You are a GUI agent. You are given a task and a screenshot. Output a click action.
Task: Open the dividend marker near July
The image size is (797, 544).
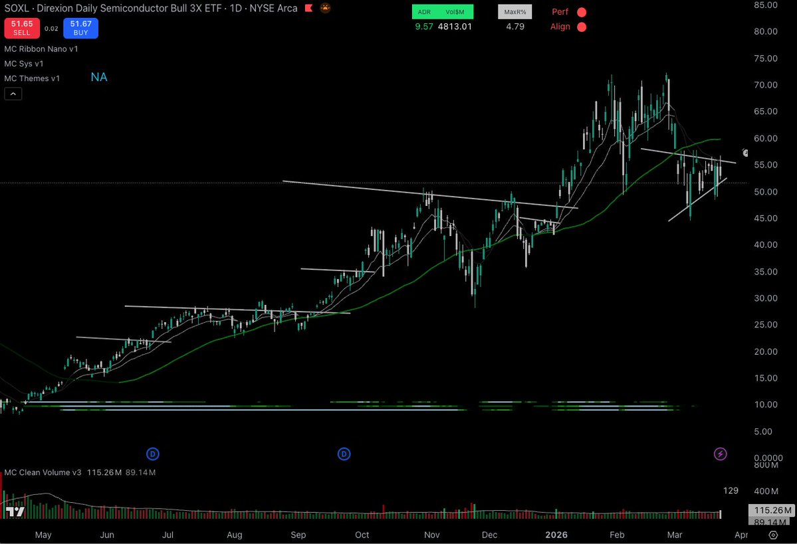pos(152,454)
